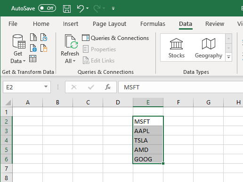Click the Select All corner triangle
The height and width of the screenshot is (182, 243).
(x=8, y=103)
